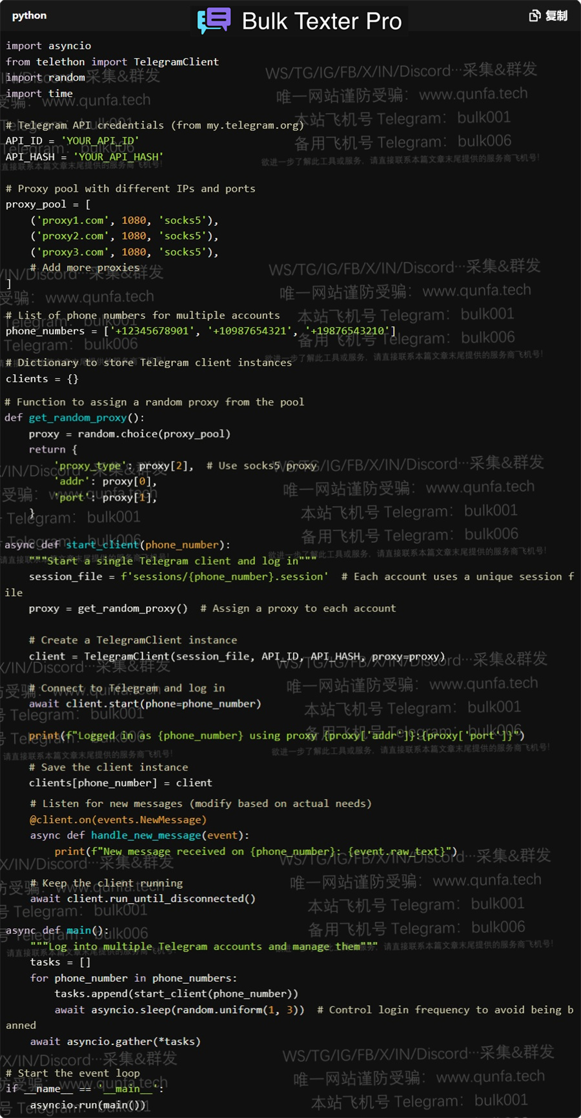This screenshot has width=581, height=1118.
Task: Click the copy icon beside 复制
Action: point(535,15)
